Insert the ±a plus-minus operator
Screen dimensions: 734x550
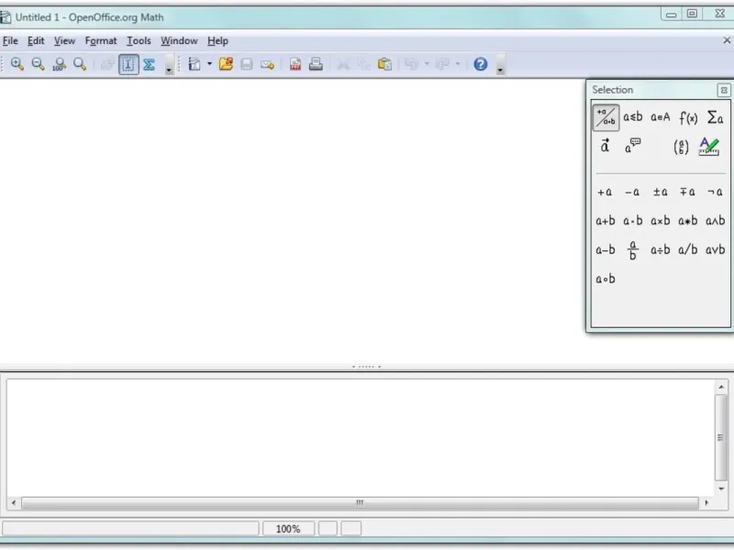click(660, 192)
